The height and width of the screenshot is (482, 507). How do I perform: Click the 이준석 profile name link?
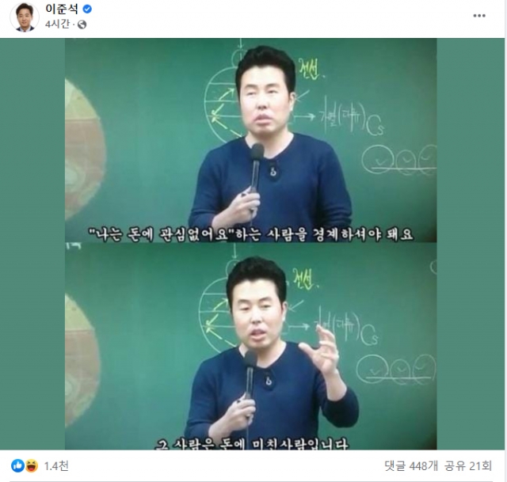coord(62,9)
